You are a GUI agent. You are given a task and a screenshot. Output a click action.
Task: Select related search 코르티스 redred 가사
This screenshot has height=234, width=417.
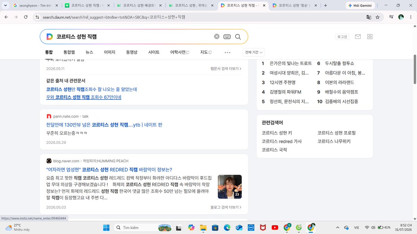point(281,141)
